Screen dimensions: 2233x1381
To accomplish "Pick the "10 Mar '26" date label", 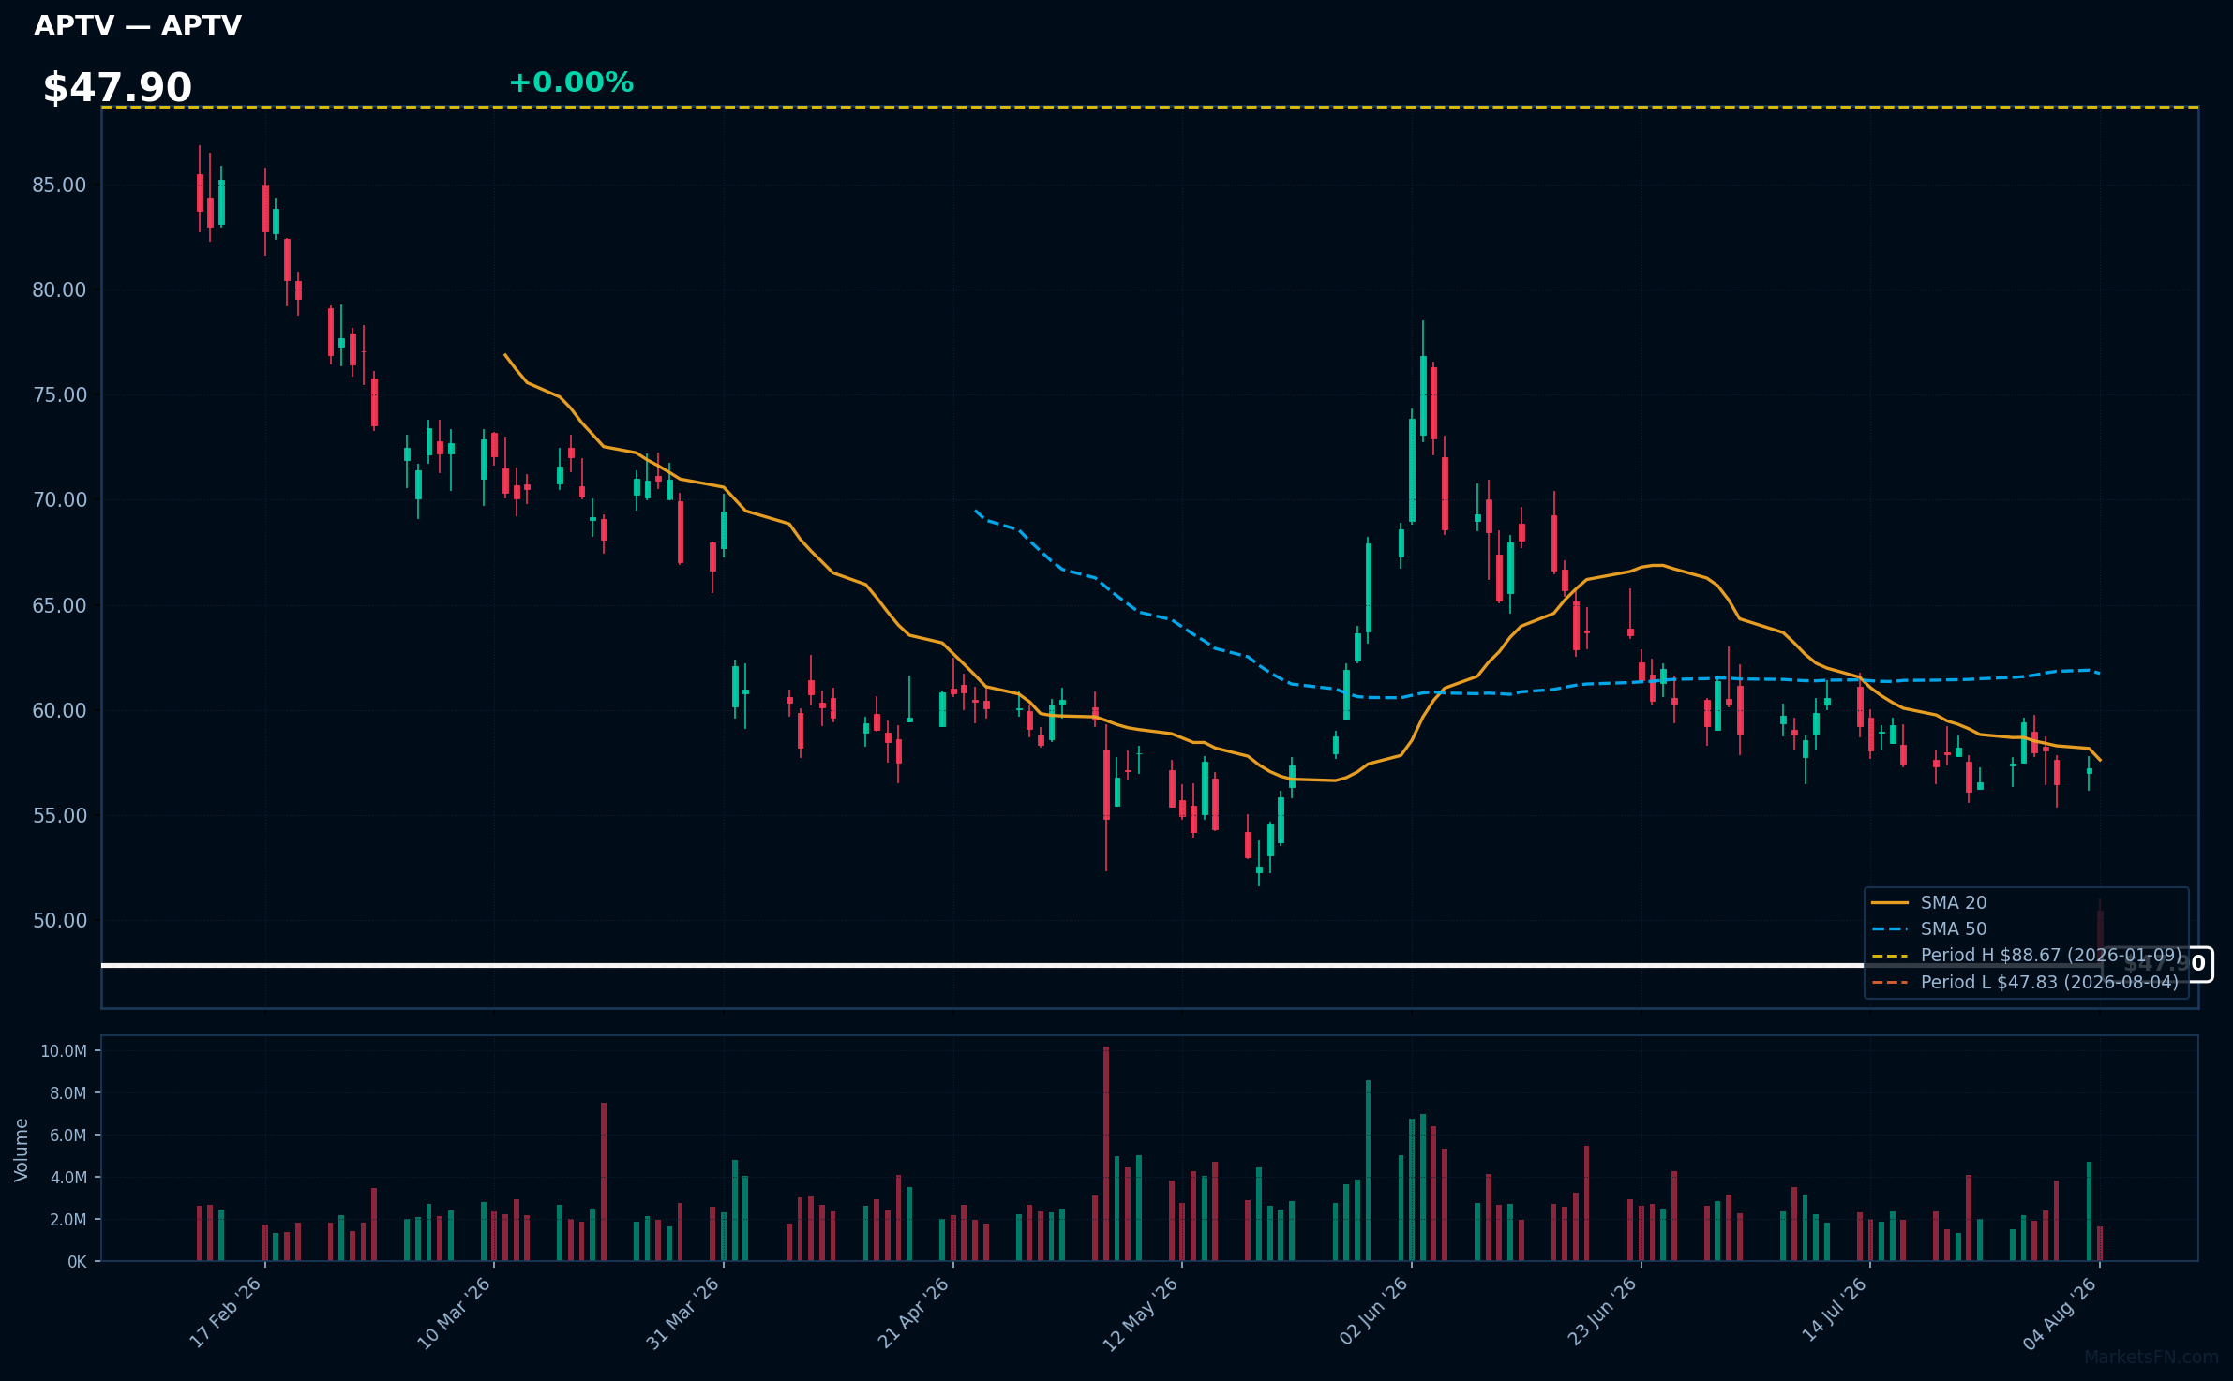I will point(455,1313).
